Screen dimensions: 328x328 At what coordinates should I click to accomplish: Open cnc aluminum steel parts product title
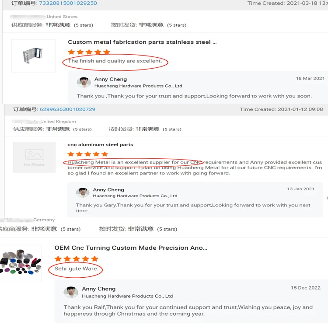tap(100, 145)
